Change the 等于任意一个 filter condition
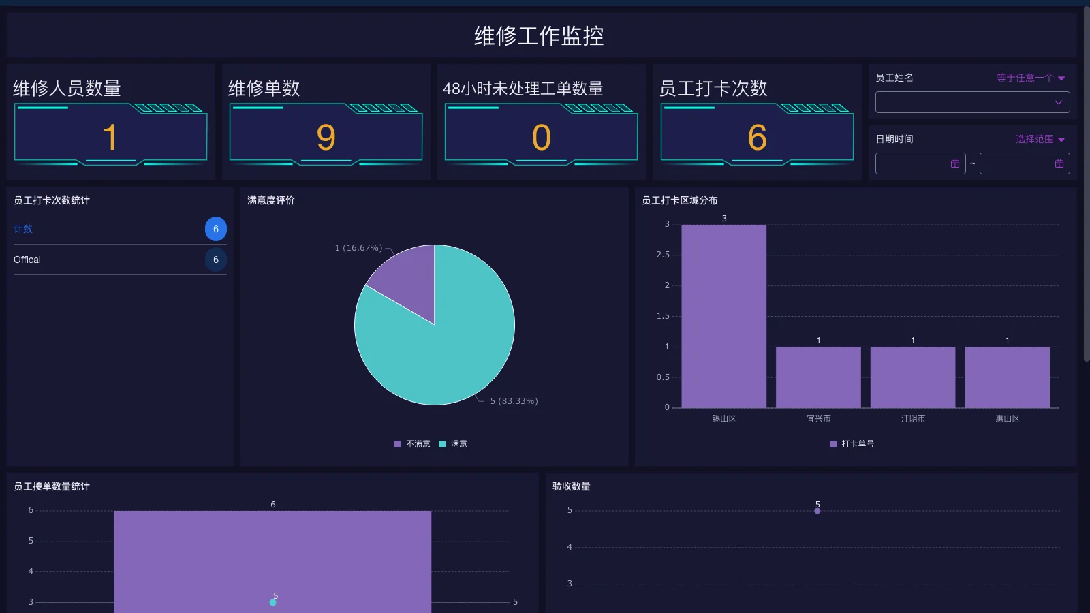 tap(1030, 78)
